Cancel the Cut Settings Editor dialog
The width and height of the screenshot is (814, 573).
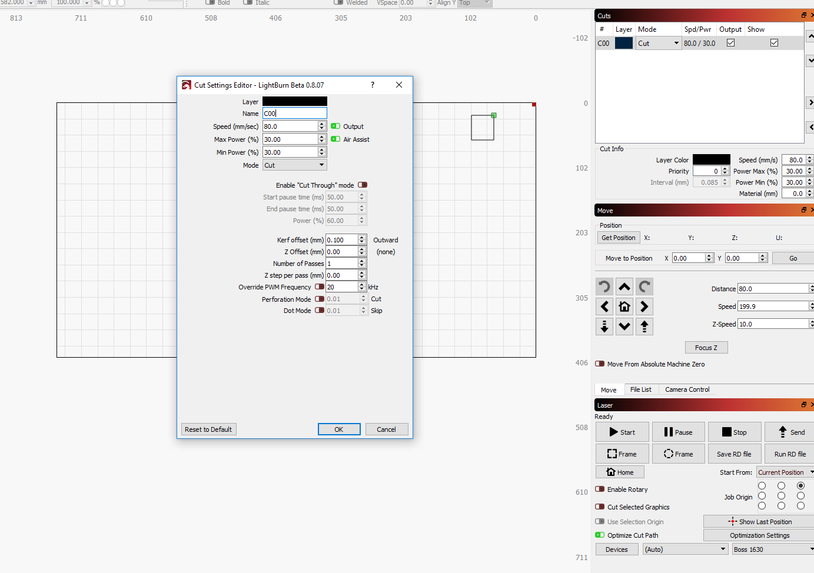pyautogui.click(x=387, y=429)
